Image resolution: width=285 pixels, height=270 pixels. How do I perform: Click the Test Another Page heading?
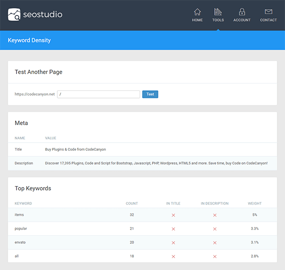click(x=39, y=72)
